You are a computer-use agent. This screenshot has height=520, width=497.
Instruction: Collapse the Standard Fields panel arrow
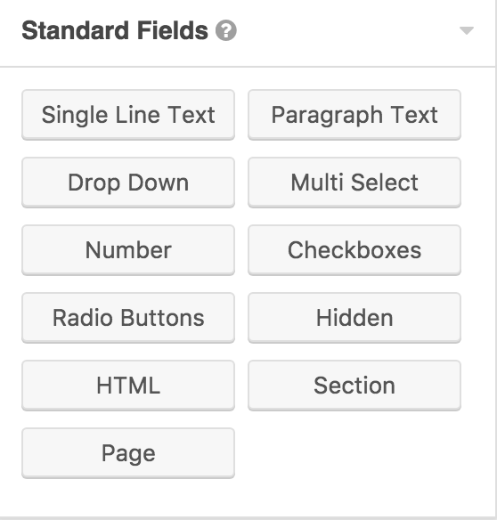(x=466, y=31)
